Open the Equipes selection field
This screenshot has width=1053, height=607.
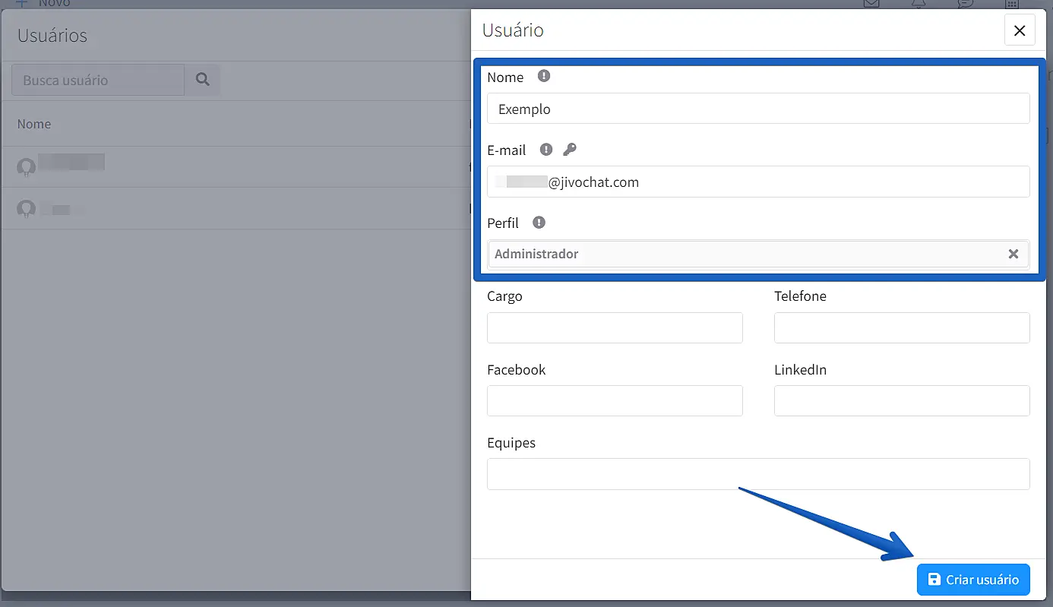757,474
